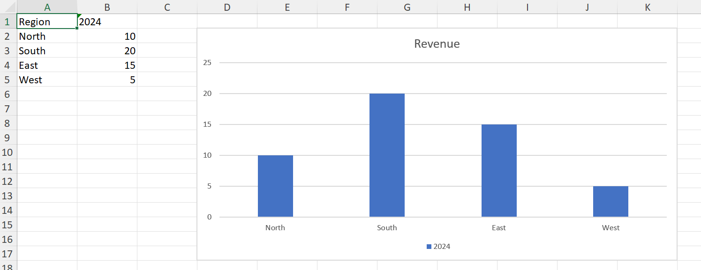Click the fill handle of cell A1
The image size is (701, 270).
click(76, 29)
